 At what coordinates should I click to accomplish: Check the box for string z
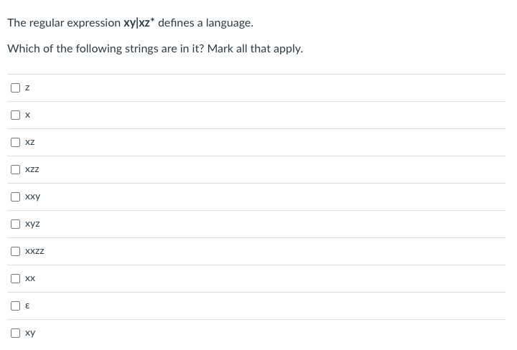click(x=15, y=88)
